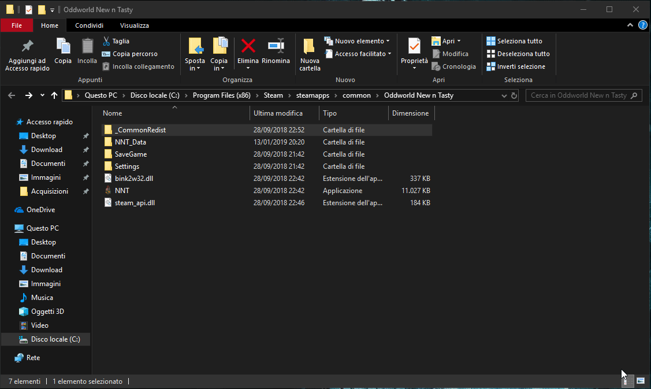The image size is (651, 389).
Task: Switch to details view in status bar
Action: (627, 381)
